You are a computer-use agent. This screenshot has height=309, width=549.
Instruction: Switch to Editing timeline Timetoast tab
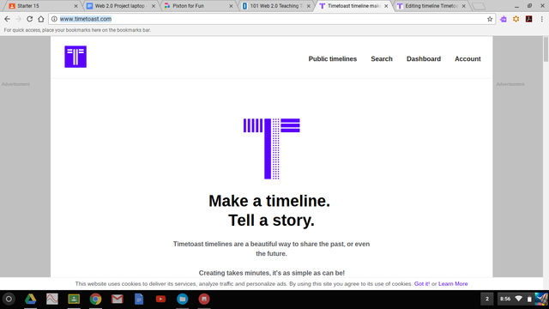click(x=431, y=6)
